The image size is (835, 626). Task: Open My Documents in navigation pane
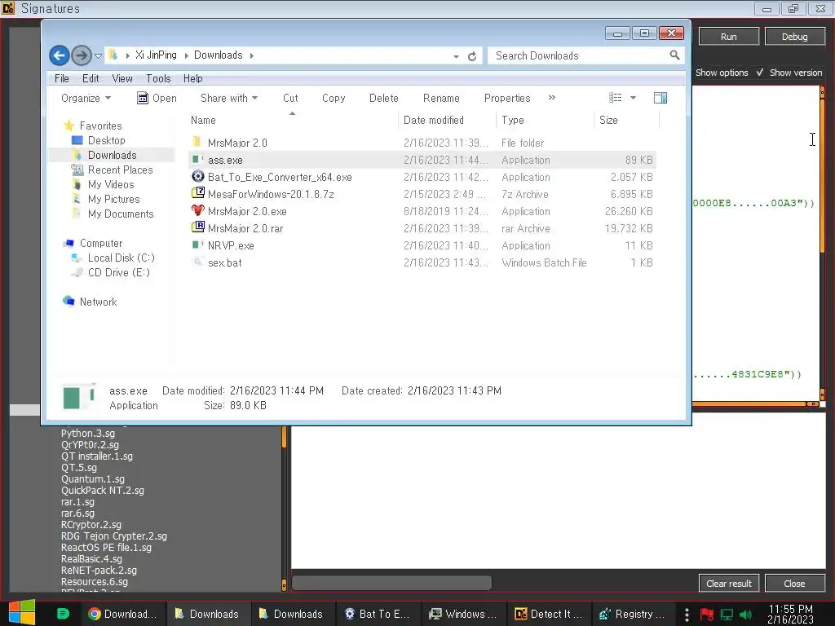[121, 214]
